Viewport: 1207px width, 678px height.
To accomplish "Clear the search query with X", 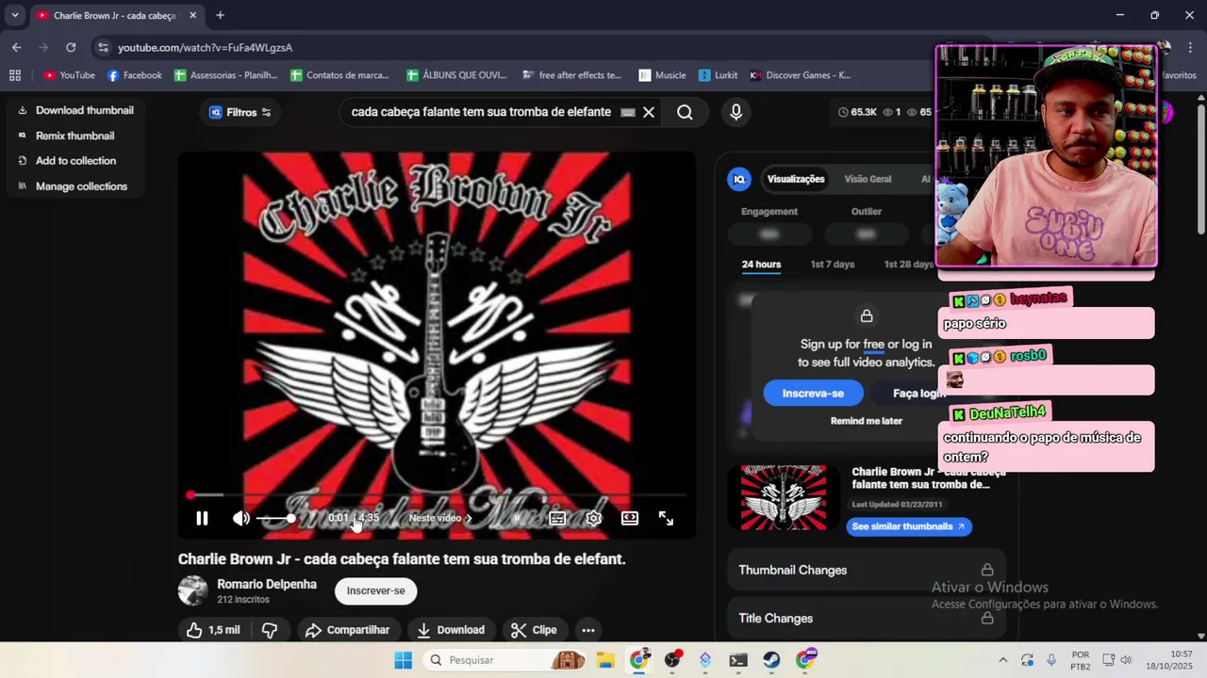I will (649, 112).
